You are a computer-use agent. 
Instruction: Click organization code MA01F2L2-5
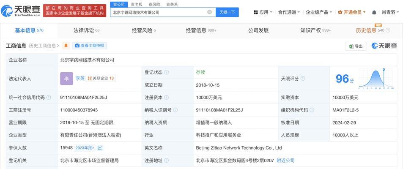[345, 110]
